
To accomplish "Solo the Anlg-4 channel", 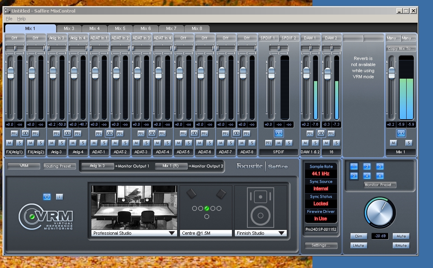I will pyautogui.click(x=83, y=143).
